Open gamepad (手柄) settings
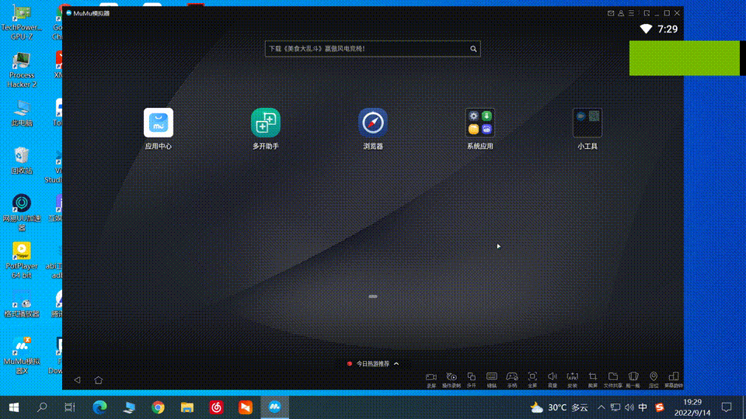Image resolution: width=746 pixels, height=419 pixels. click(512, 380)
